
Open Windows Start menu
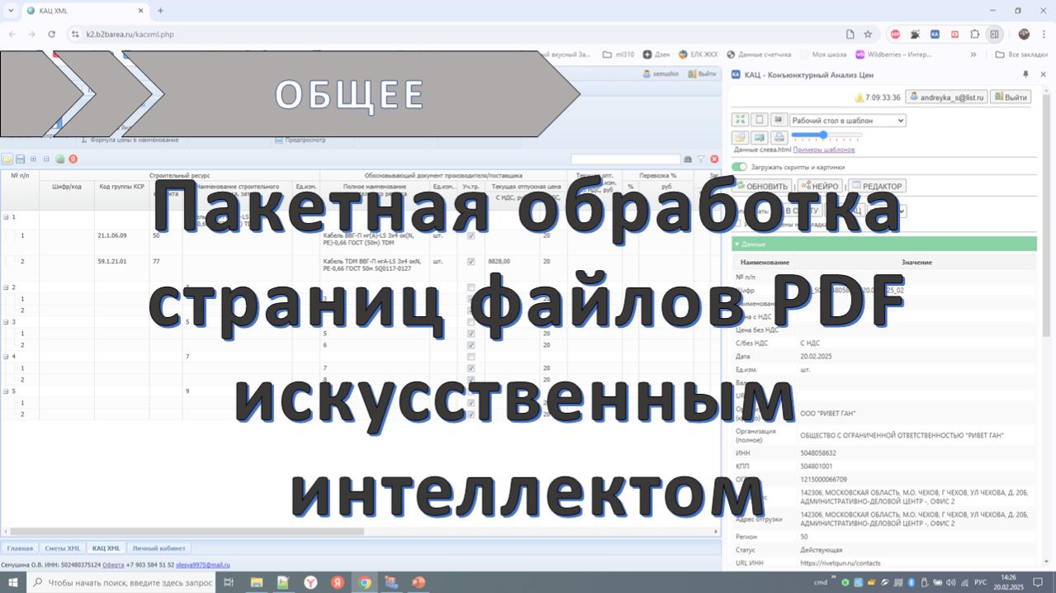pos(12,582)
